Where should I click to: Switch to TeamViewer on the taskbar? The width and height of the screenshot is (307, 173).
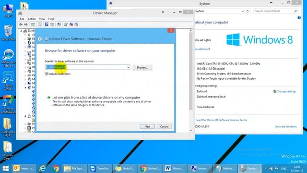tap(99, 168)
